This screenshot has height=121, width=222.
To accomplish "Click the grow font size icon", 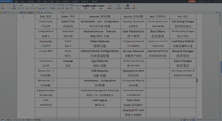I will (41, 5).
